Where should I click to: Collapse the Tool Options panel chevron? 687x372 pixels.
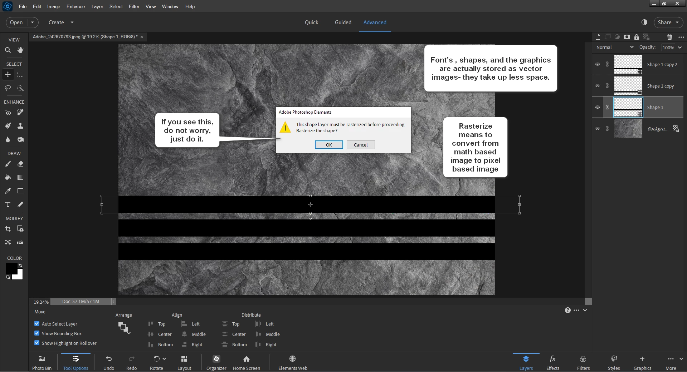pos(585,310)
